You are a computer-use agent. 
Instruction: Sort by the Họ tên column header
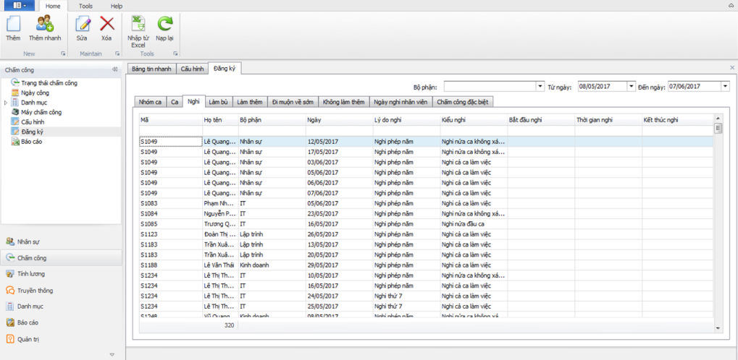pos(220,120)
